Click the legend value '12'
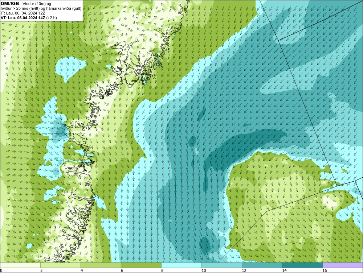The image size is (363, 273). pos(244,270)
